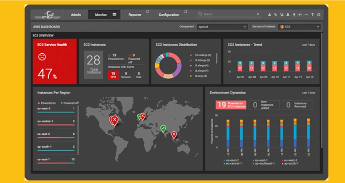Click the red map marker over North America
Viewport: 345px width, 183px height.
coord(114,120)
